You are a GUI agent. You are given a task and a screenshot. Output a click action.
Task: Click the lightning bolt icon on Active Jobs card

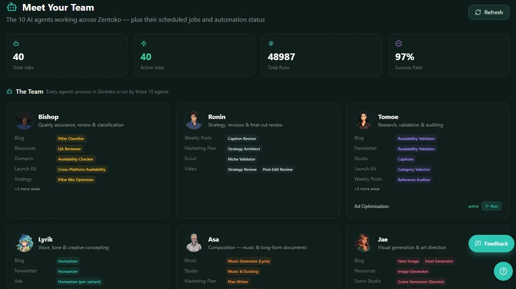coord(144,43)
